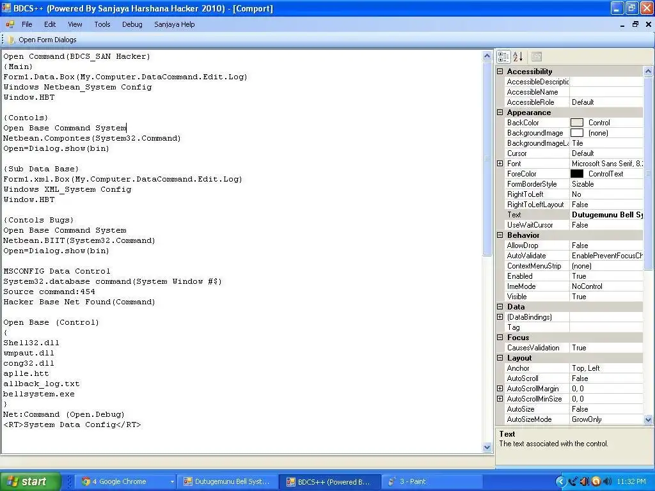The height and width of the screenshot is (491, 655).
Task: Select the Anchor property row
Action: coord(574,368)
